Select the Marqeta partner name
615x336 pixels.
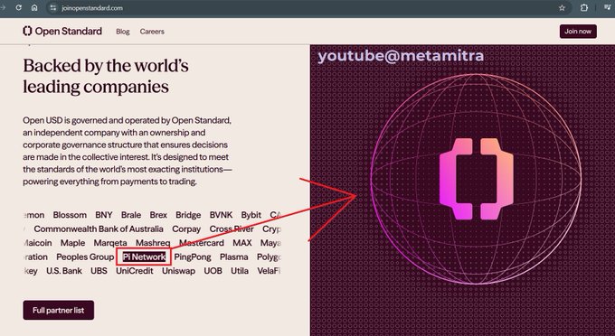pos(110,243)
